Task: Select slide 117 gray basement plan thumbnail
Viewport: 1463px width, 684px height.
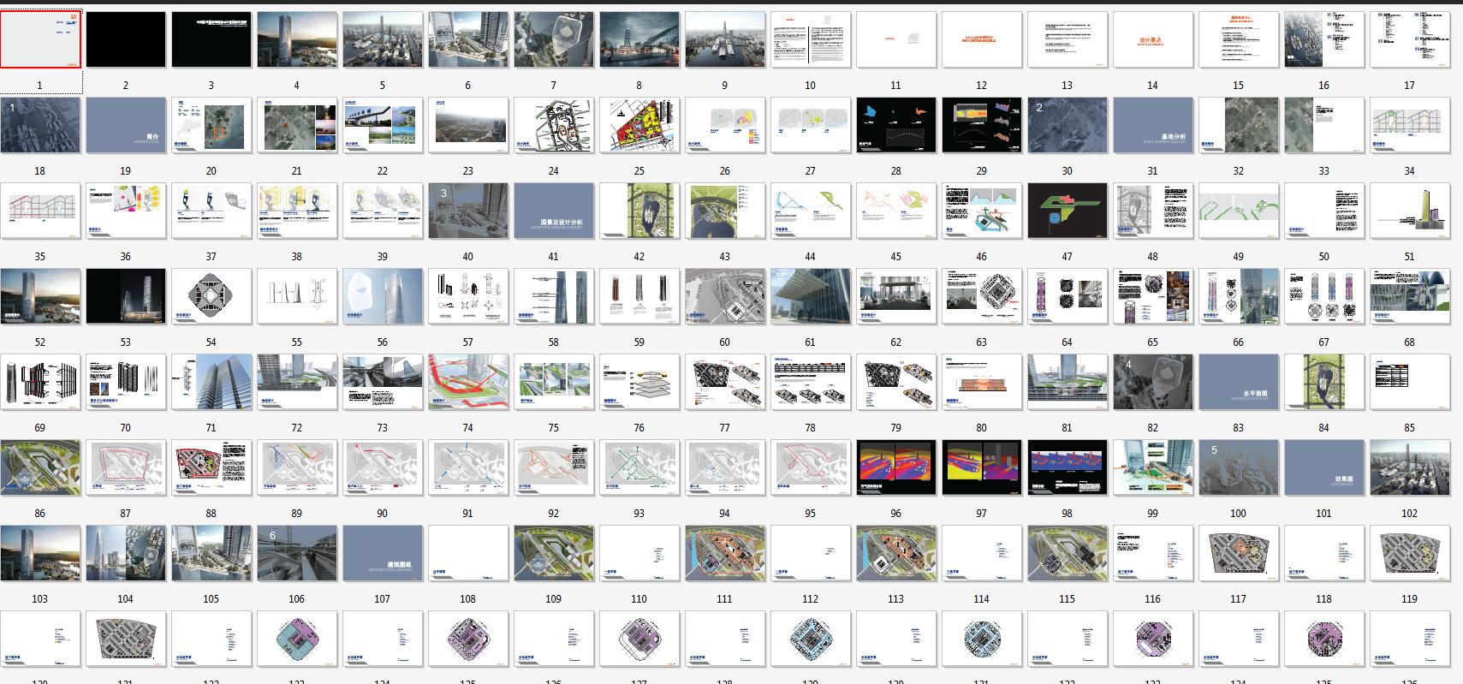Action: point(1239,553)
